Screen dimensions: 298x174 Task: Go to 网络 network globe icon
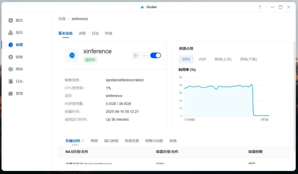[11, 69]
